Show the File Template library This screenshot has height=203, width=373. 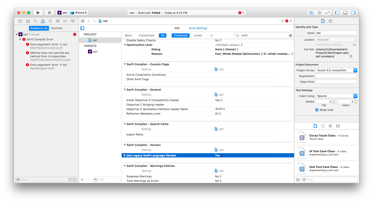pyautogui.click(x=315, y=126)
